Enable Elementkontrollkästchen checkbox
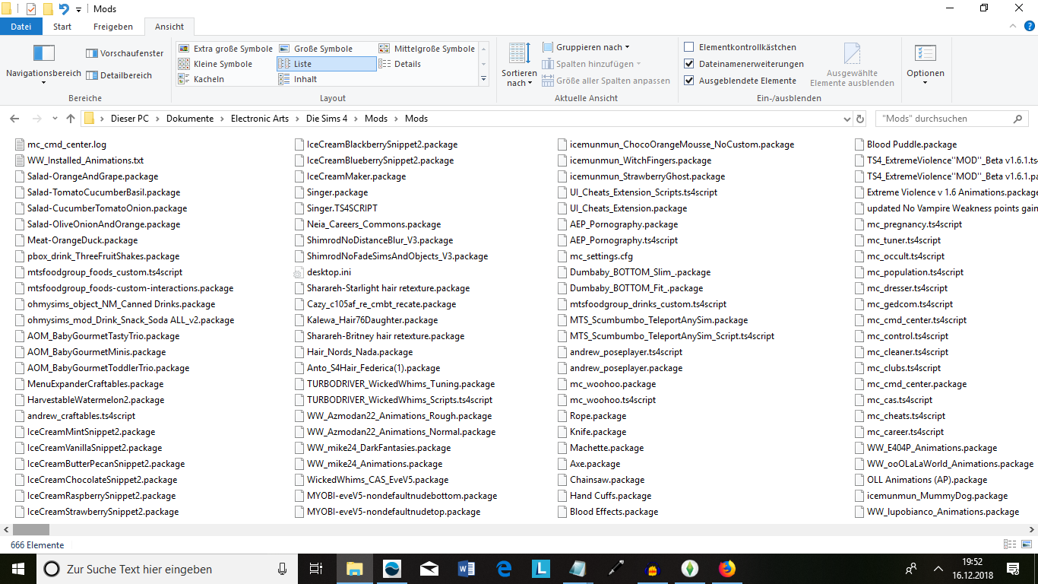 (x=689, y=47)
